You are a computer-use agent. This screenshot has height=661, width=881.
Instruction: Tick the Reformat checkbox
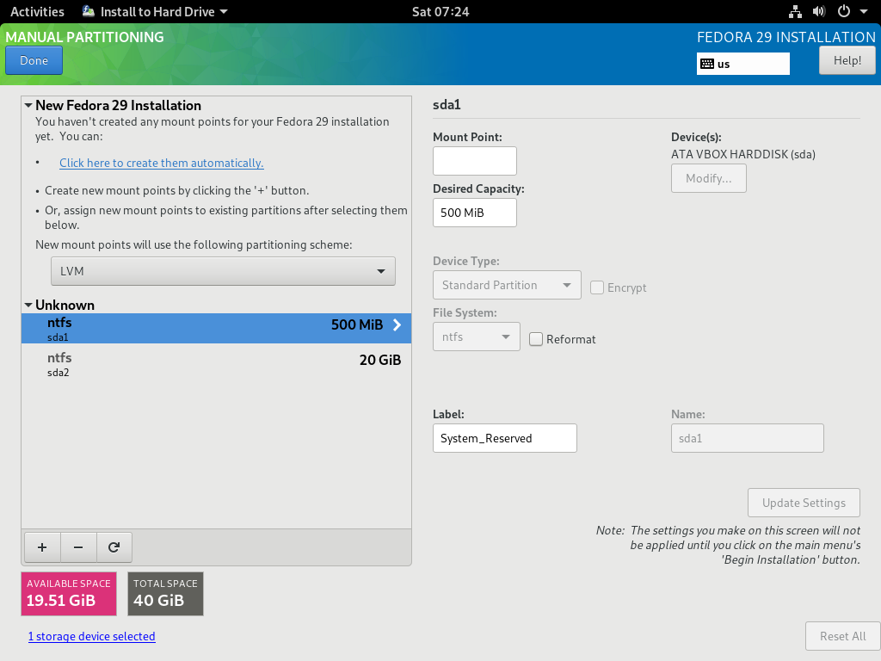point(536,339)
